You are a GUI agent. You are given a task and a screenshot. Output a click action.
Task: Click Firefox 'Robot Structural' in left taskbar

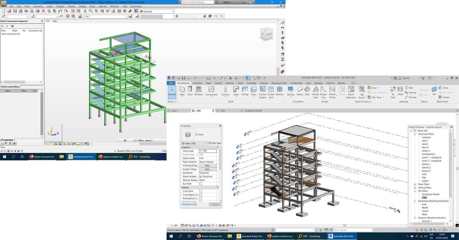pyautogui.click(x=42, y=157)
